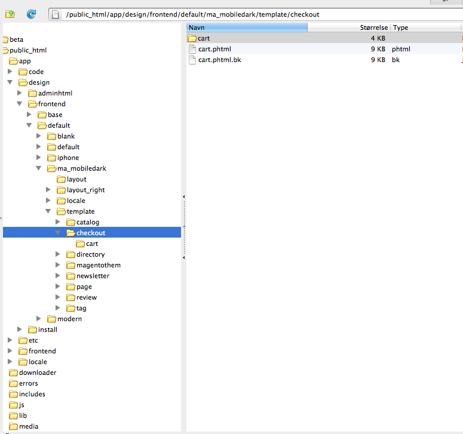Screen dimensions: 463x434
Task: Collapse the template folder
Action: (48, 211)
